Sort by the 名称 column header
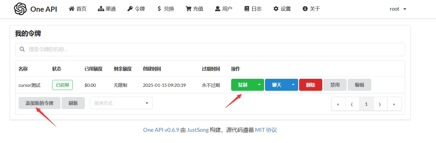Image resolution: width=436 pixels, height=143 pixels. click(23, 69)
